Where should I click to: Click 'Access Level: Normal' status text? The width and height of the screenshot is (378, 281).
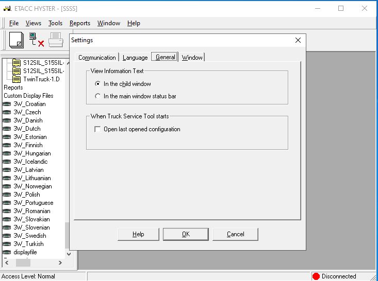point(28,276)
